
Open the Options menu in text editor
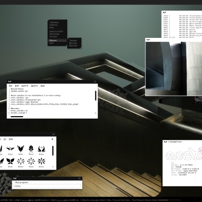pyautogui.click(x=34, y=86)
